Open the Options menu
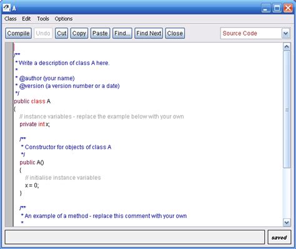 (64, 19)
